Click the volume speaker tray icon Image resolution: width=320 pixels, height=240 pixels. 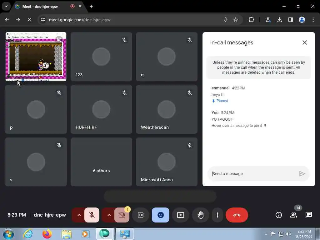click(x=288, y=234)
